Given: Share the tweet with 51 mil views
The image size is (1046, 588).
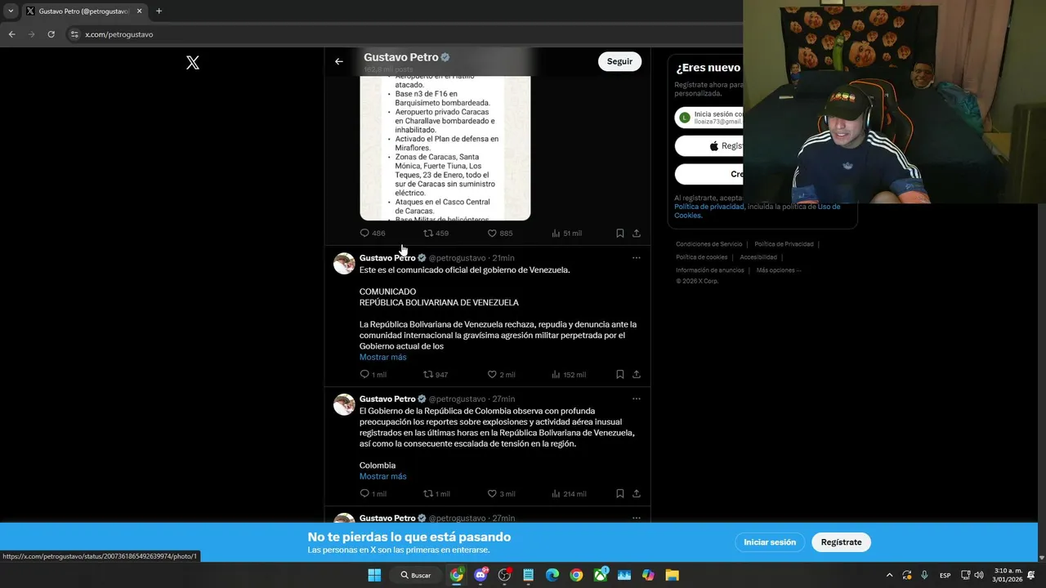Looking at the screenshot, I should (637, 233).
